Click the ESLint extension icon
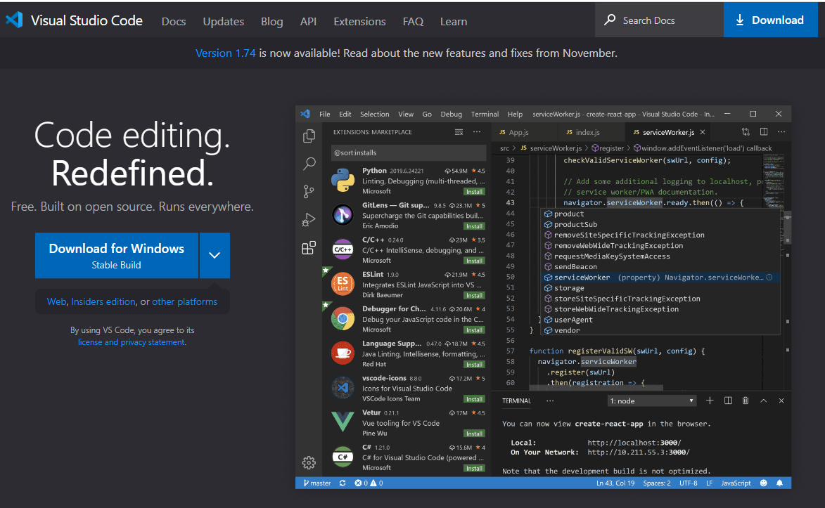The image size is (825, 508). tap(343, 284)
